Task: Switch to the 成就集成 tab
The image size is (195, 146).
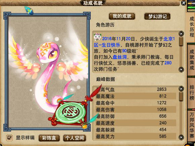Action: point(192,60)
